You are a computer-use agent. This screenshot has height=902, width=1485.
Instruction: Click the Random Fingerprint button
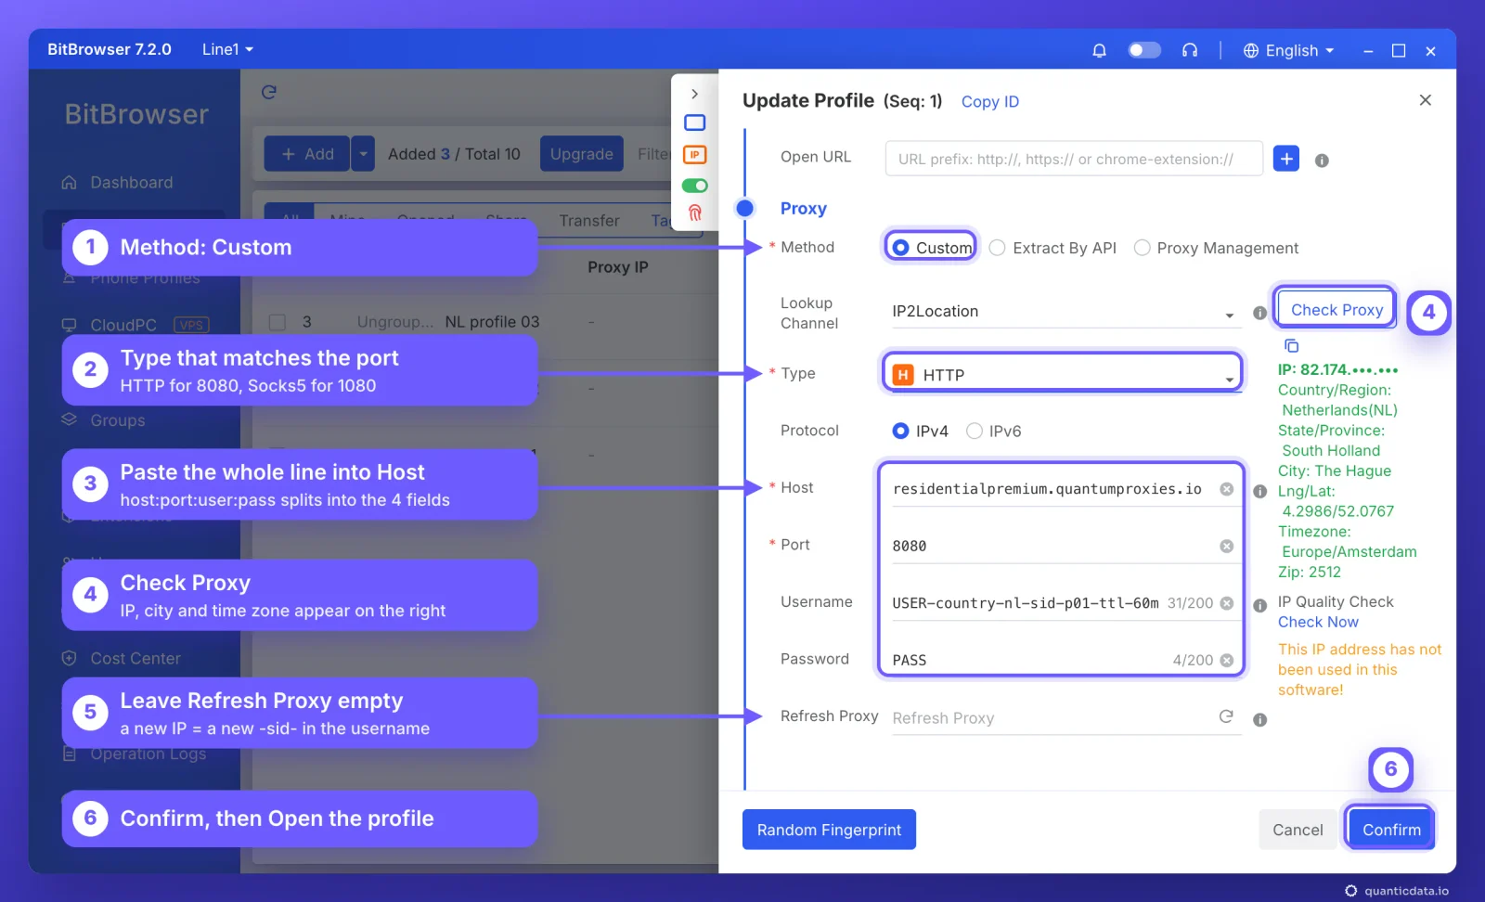pyautogui.click(x=829, y=830)
